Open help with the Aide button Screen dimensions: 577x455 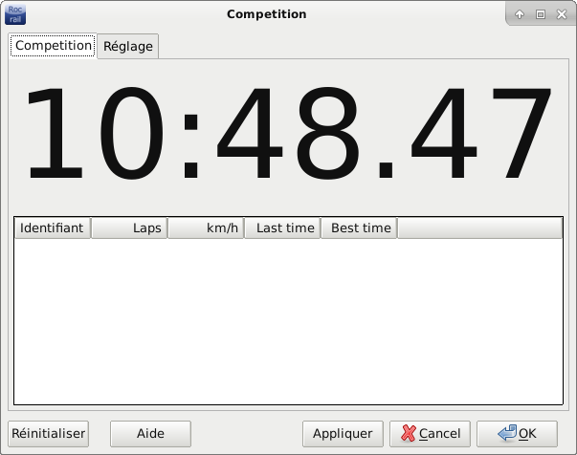(150, 433)
